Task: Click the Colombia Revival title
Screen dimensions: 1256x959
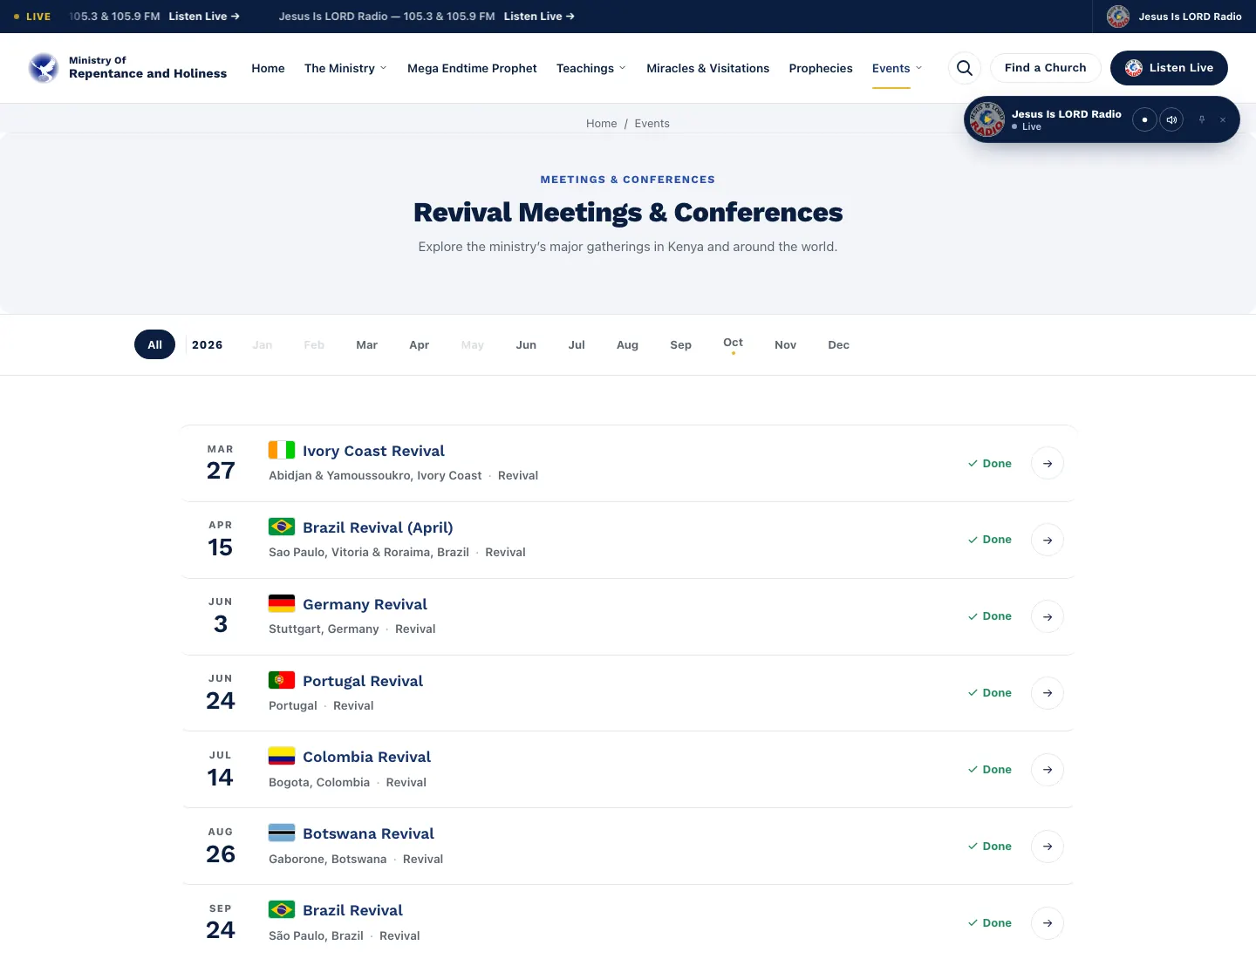Action: pyautogui.click(x=366, y=757)
